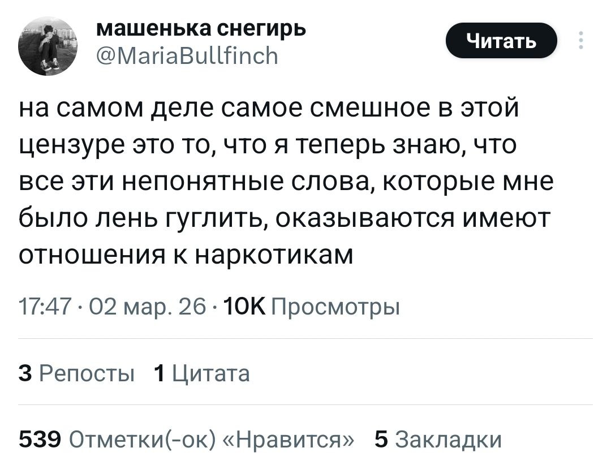Screen dimensions: 611x465
Task: Click the number 3 before Репосты
Action: pos(25,373)
